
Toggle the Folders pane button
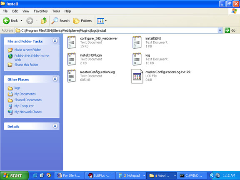coord(82,21)
